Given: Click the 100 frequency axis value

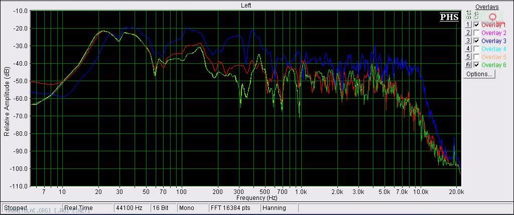Looking at the screenshot, I should (182, 192).
